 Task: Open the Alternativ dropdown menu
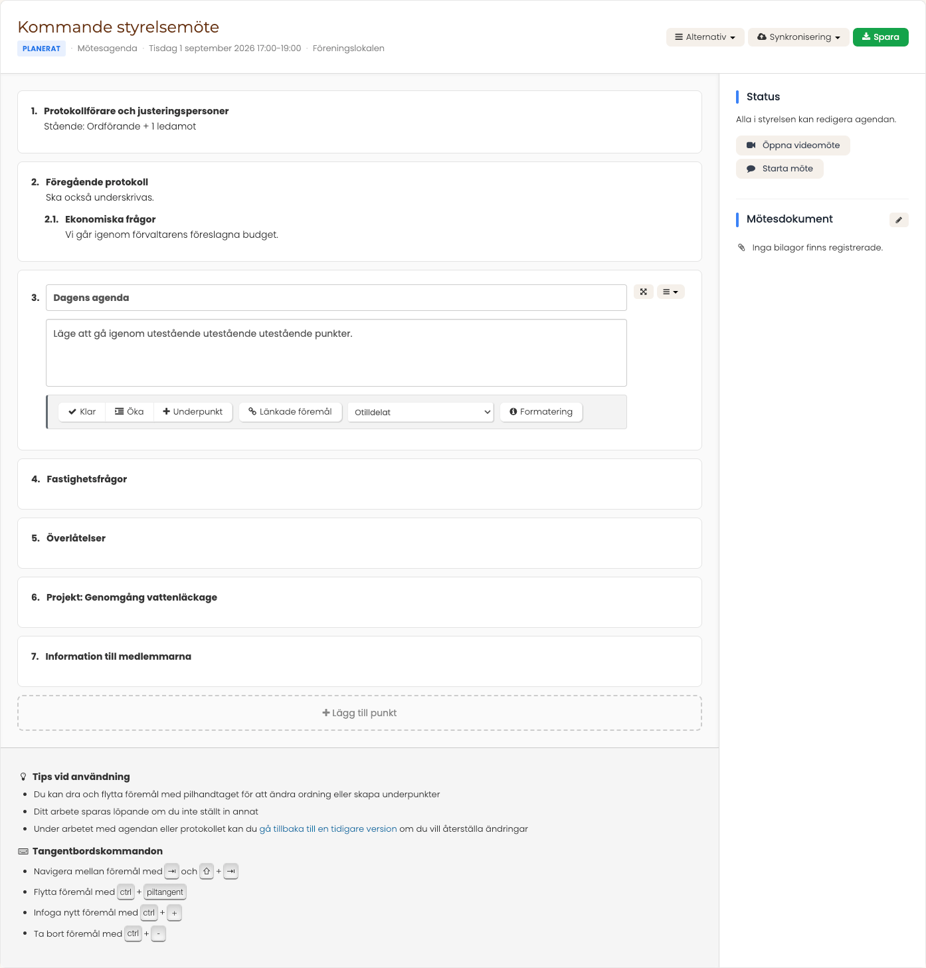(x=705, y=37)
